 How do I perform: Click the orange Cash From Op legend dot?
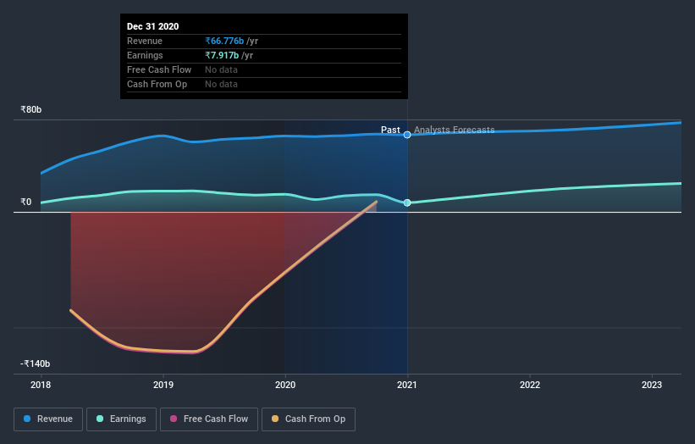tap(275, 419)
